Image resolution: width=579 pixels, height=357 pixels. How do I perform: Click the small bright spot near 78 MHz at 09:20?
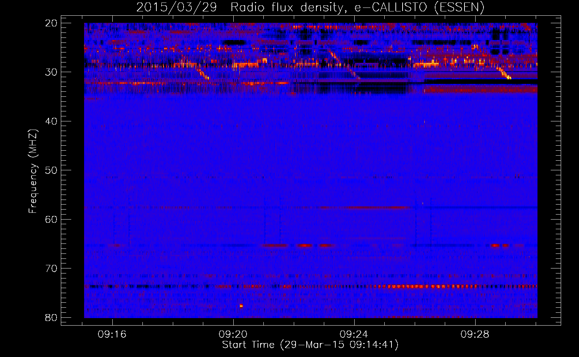tap(241, 306)
